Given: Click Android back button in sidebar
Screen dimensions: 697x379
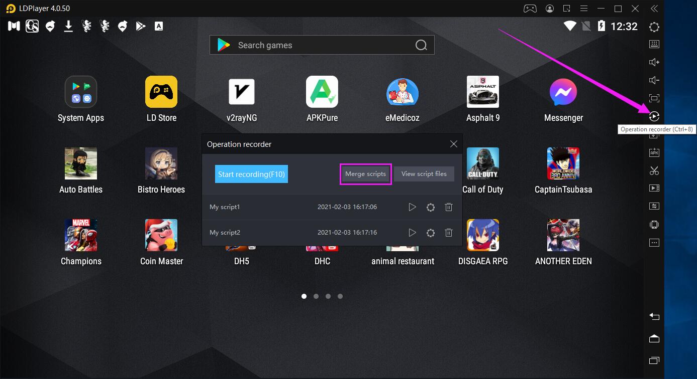Looking at the screenshot, I should click(654, 316).
